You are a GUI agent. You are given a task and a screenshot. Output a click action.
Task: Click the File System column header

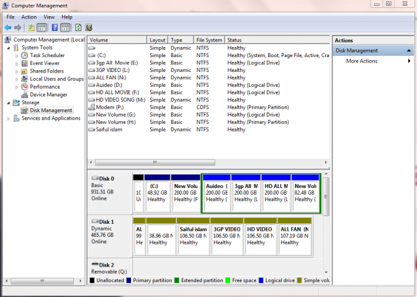209,40
